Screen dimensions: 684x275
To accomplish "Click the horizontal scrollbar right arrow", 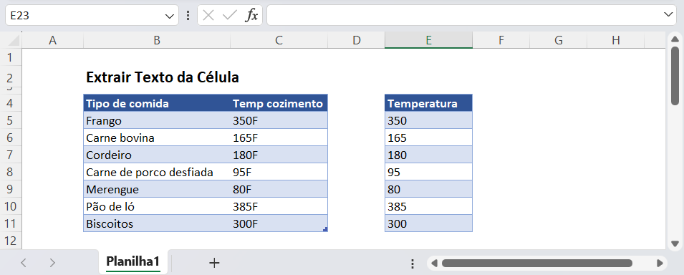I will [x=660, y=264].
